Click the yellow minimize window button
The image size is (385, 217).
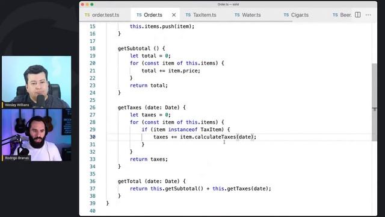pyautogui.click(x=87, y=4)
